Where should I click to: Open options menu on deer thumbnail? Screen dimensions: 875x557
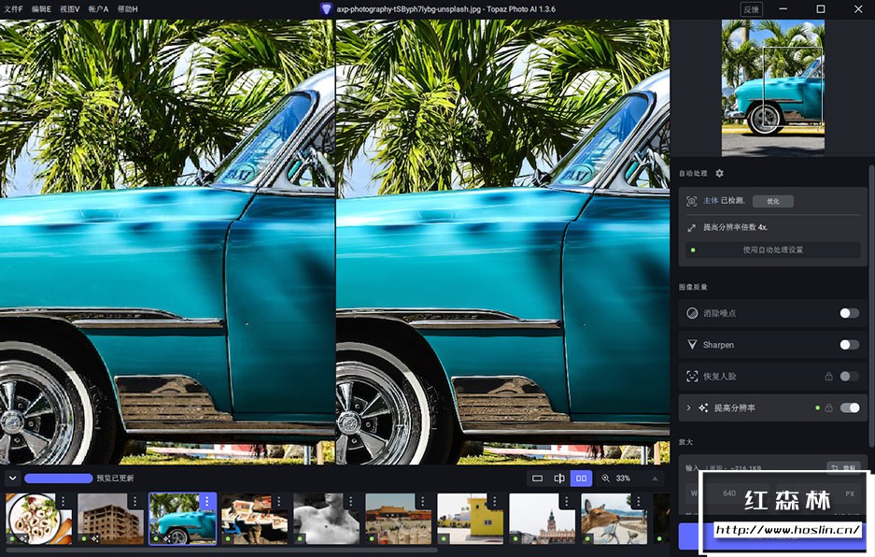pos(639,501)
